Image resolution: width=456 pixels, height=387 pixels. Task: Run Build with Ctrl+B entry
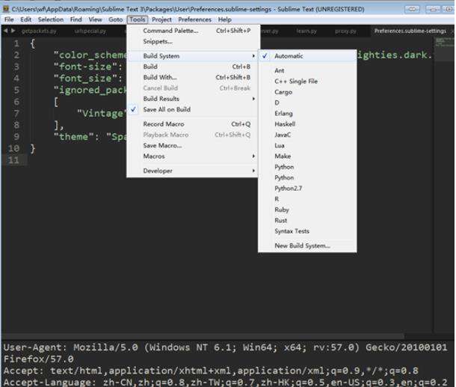[192, 67]
